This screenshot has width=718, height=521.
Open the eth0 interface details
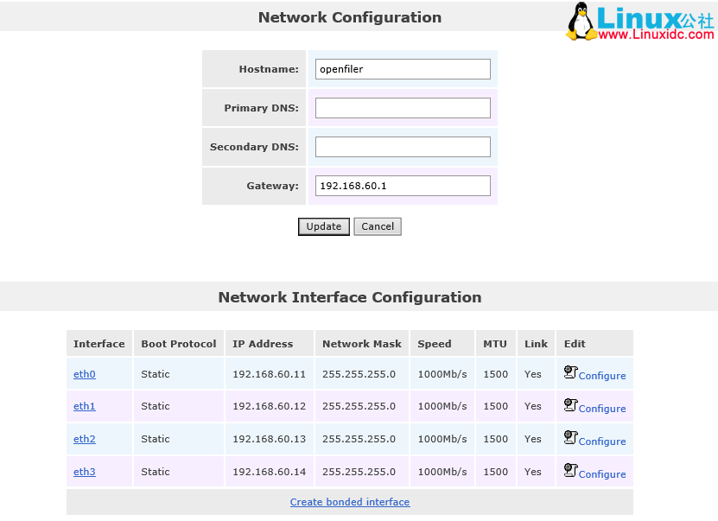(x=84, y=373)
